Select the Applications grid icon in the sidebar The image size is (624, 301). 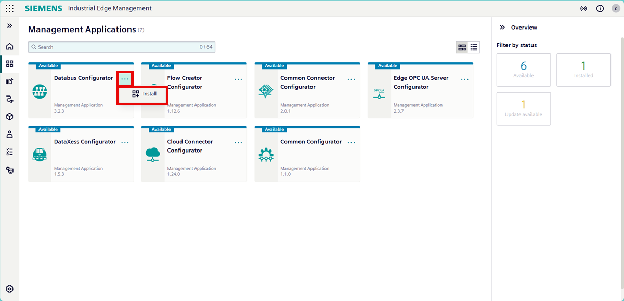[9, 63]
